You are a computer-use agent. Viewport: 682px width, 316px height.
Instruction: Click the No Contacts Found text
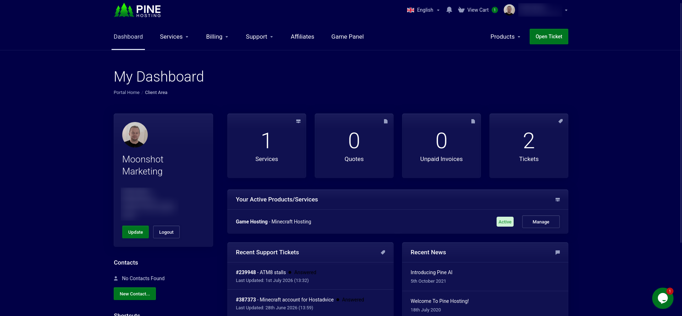pos(143,278)
